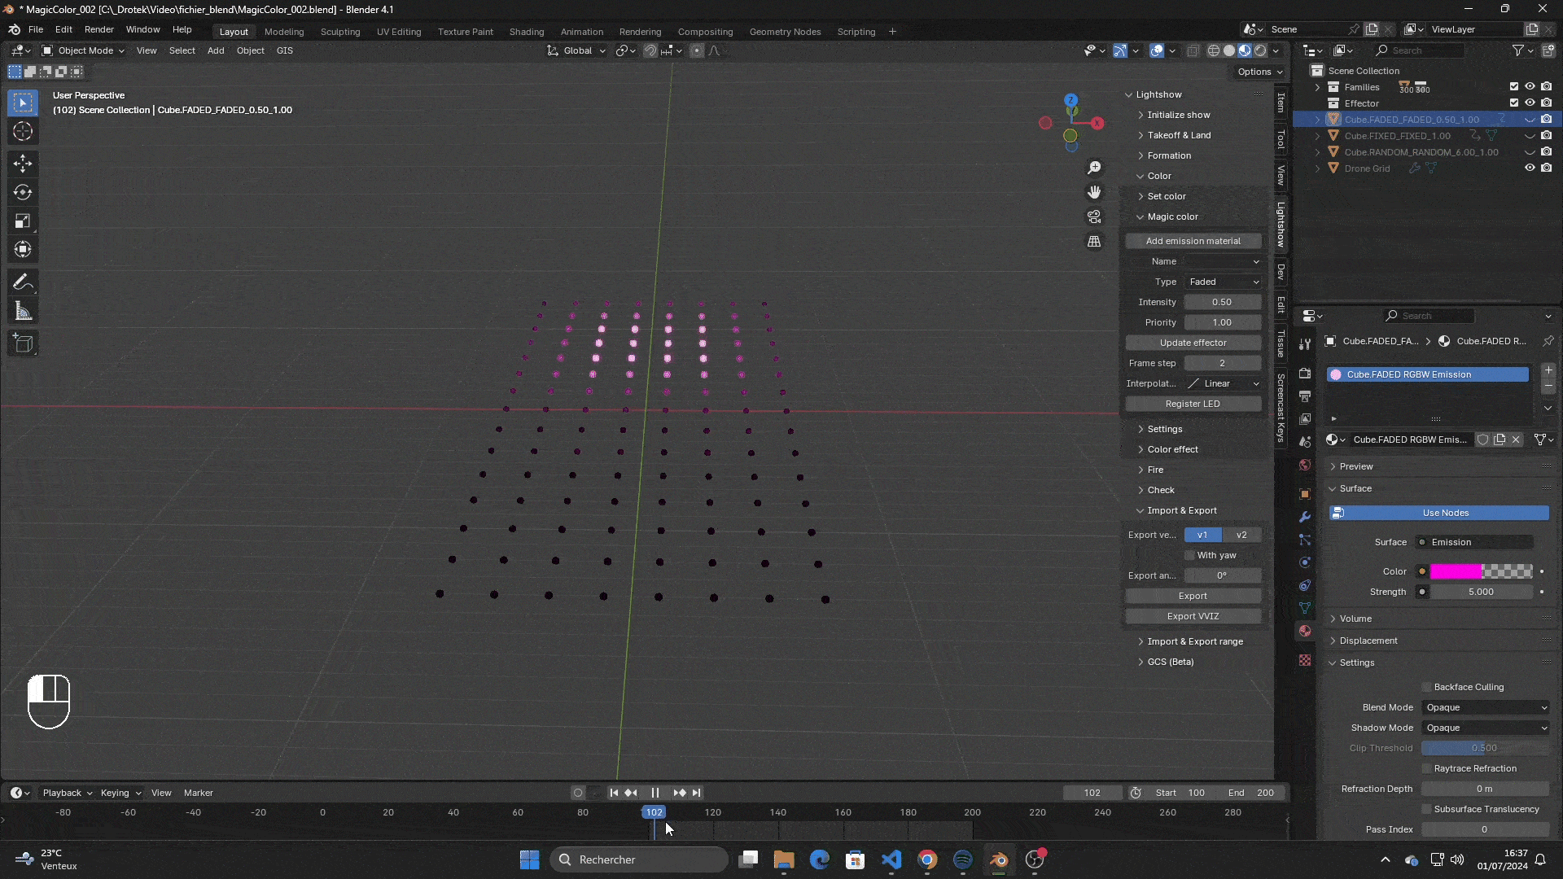Open the Blend Mode dropdown

pyautogui.click(x=1486, y=707)
